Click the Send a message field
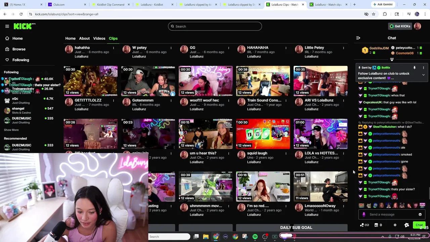This screenshot has height=242, width=430. coord(391,214)
